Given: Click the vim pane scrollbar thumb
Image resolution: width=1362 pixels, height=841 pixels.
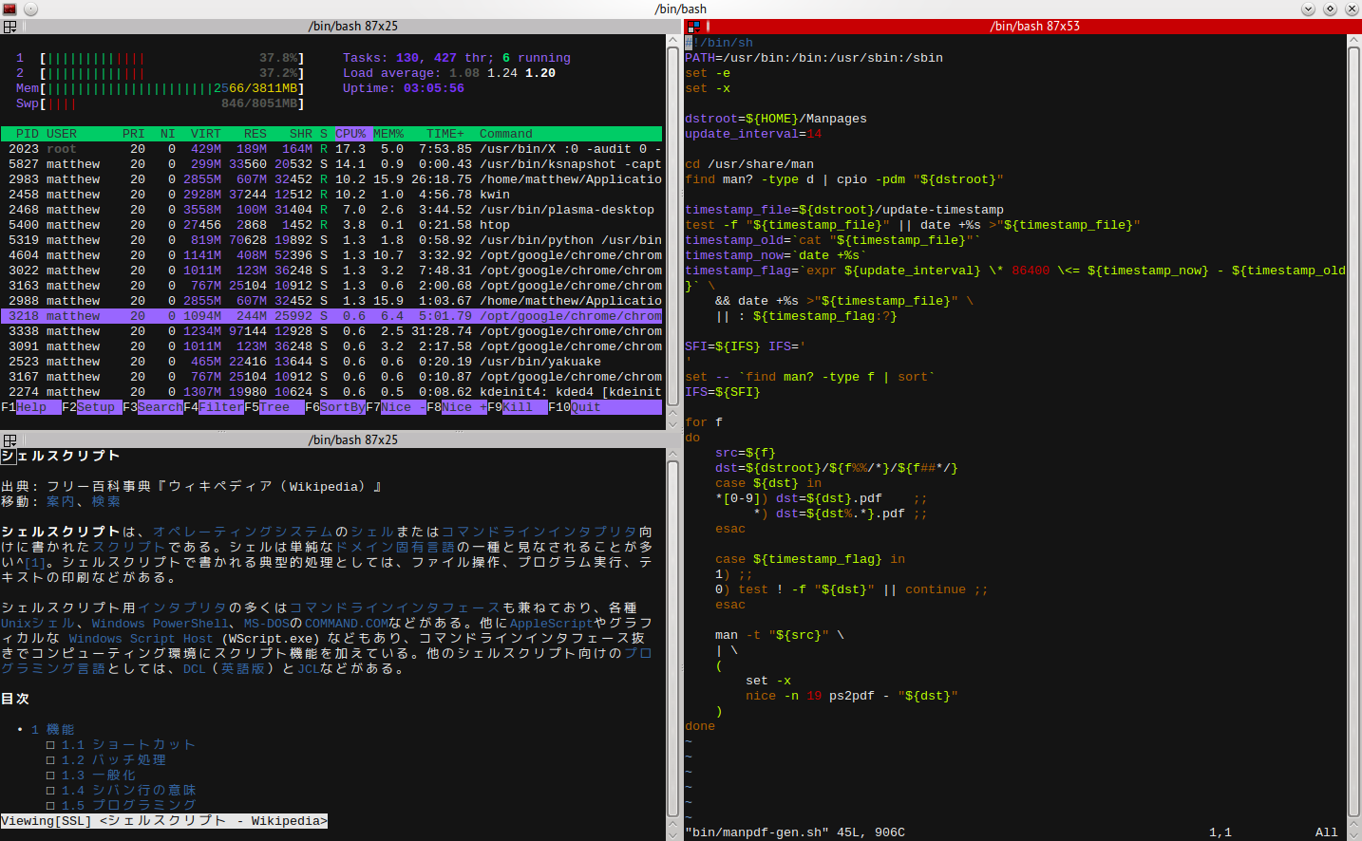Looking at the screenshot, I should tap(1354, 432).
